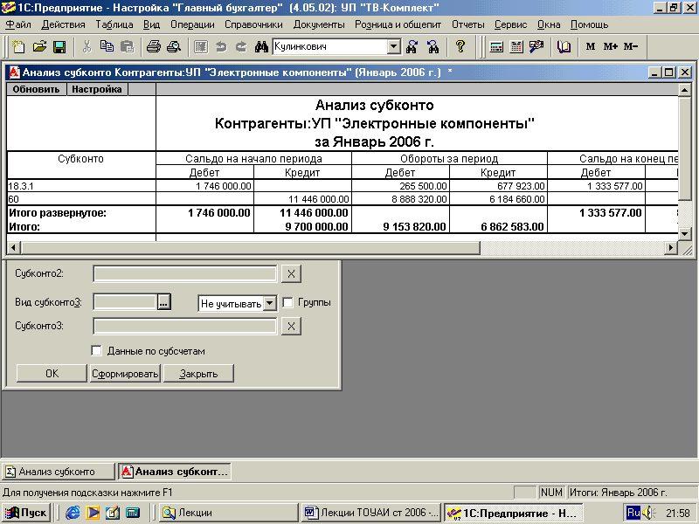Open the Отчеты menu
The height and width of the screenshot is (524, 699).
pos(467,24)
